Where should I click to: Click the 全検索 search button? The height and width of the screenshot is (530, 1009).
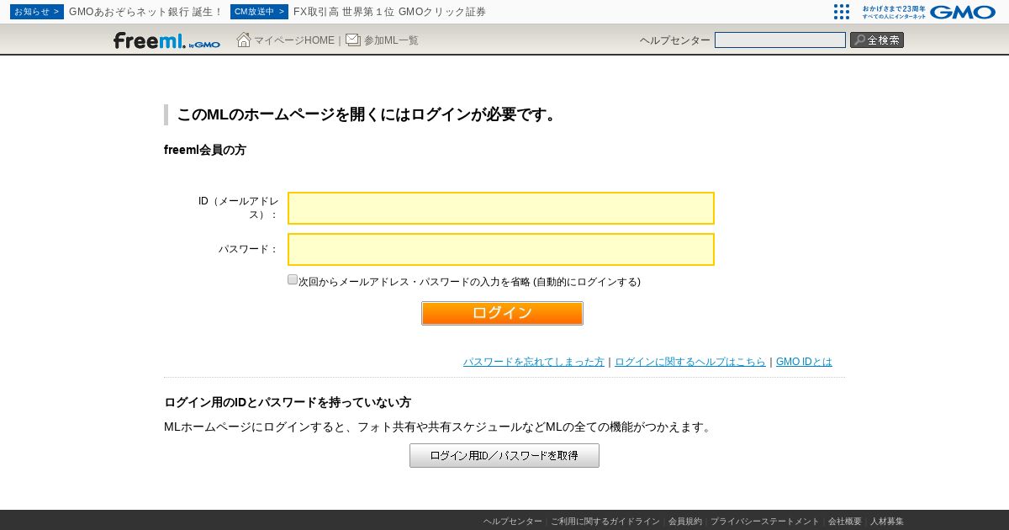pyautogui.click(x=877, y=40)
